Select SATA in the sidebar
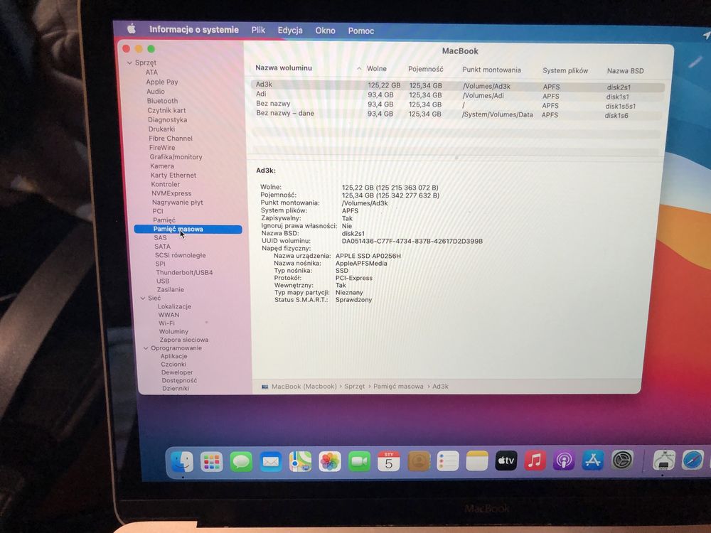This screenshot has width=711, height=533. [162, 247]
